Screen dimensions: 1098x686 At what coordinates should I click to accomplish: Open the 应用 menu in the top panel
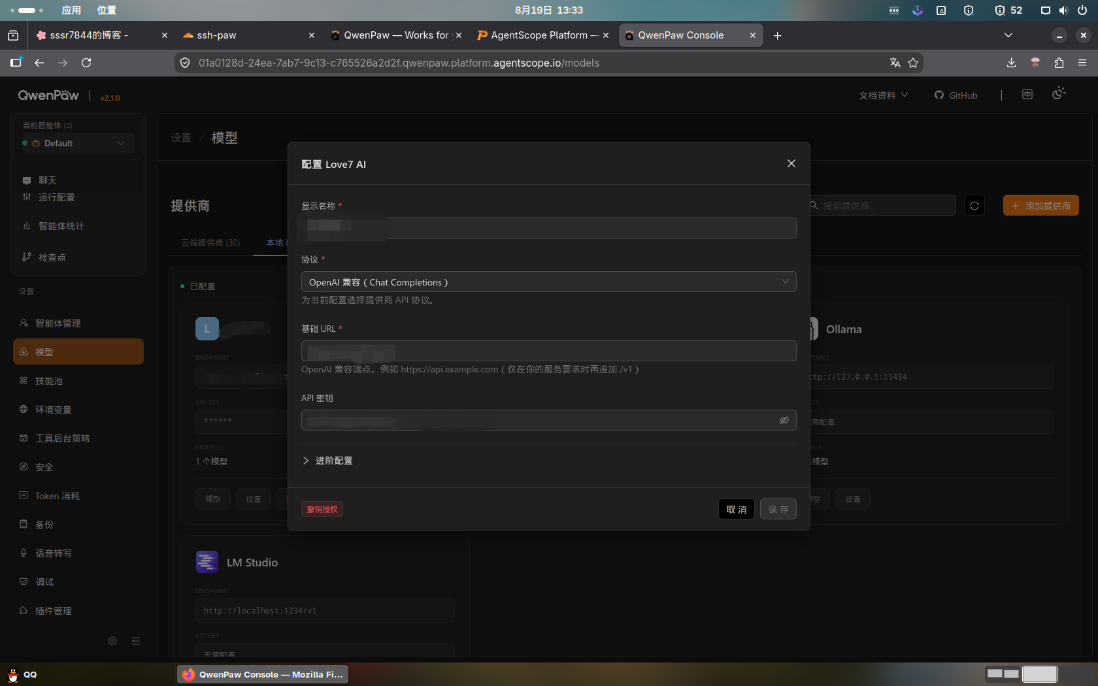click(71, 10)
